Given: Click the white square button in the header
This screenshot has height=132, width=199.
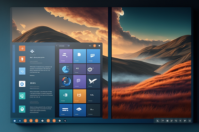Looking at the screenshot, I should [99, 46].
